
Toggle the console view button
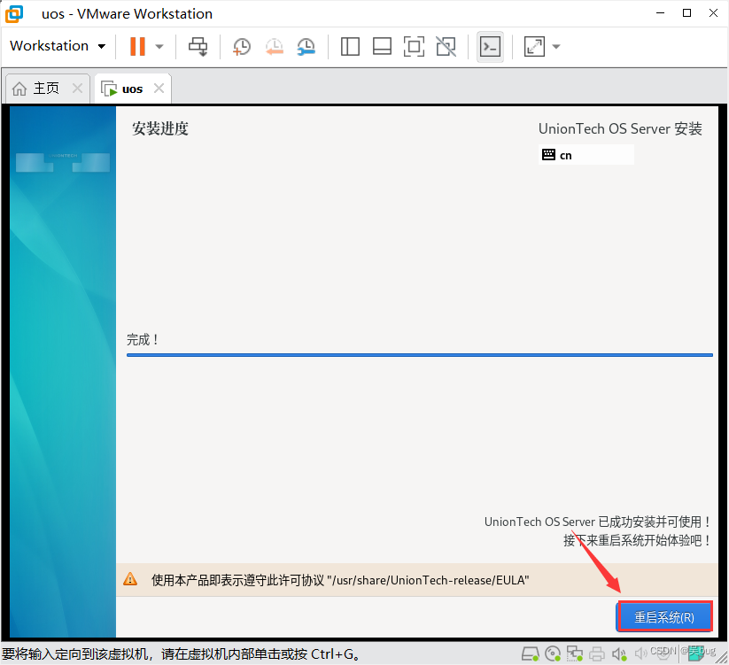point(490,46)
